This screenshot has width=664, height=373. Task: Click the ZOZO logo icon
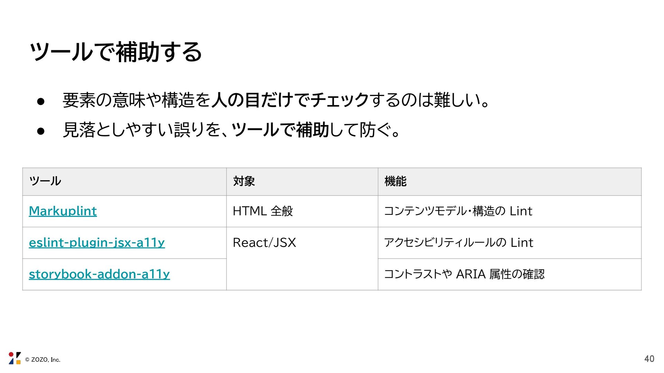[15, 358]
